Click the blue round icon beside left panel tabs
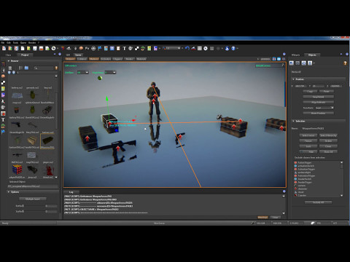The image size is (350, 262). [x=60, y=55]
